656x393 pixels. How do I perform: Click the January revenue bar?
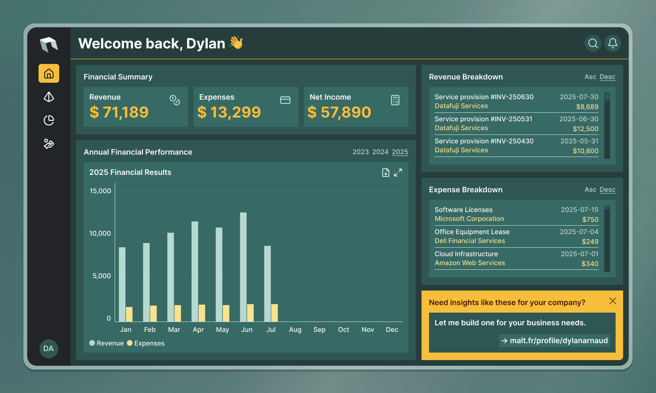(122, 284)
